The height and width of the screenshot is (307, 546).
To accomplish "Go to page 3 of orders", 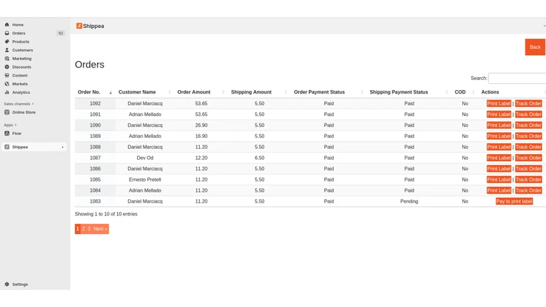I will point(89,229).
